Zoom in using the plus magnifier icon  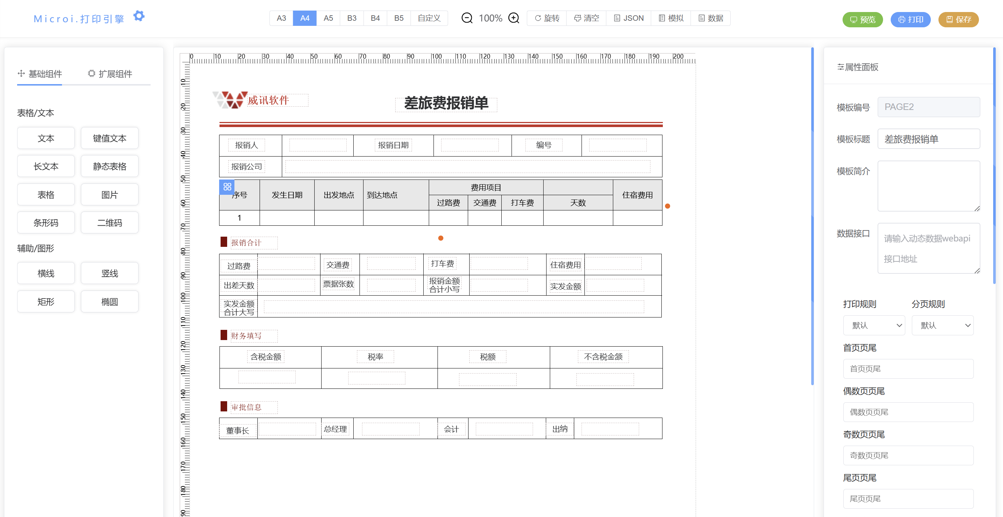tap(514, 18)
